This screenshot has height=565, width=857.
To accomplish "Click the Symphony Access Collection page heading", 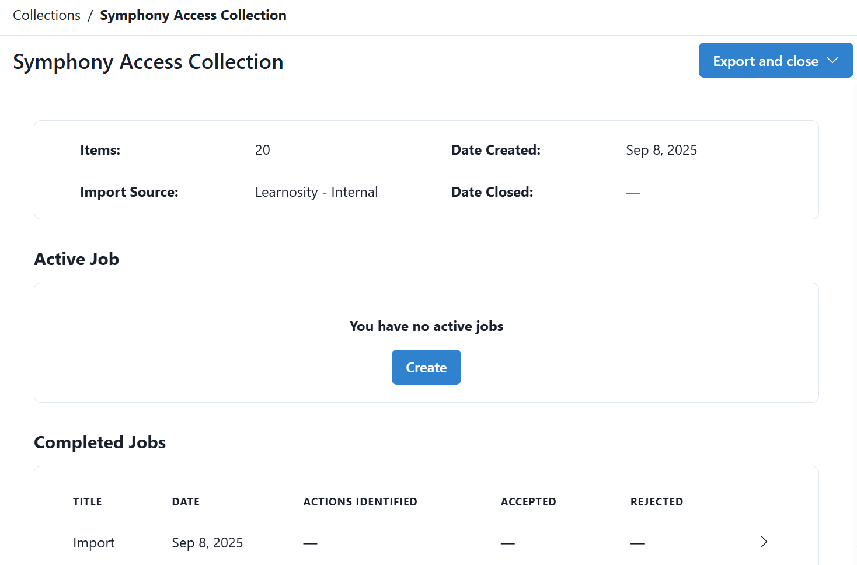I will click(x=148, y=62).
